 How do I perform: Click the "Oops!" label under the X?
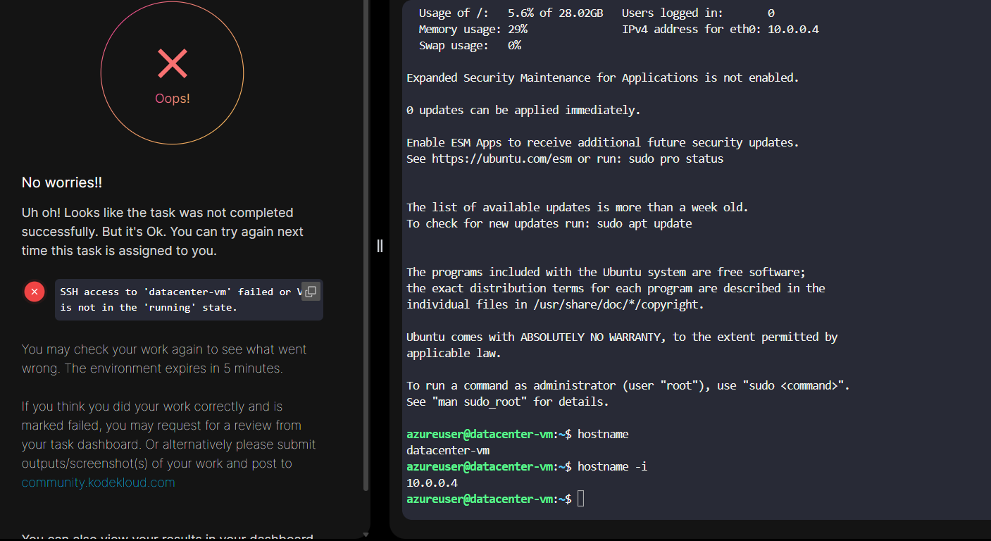point(173,99)
